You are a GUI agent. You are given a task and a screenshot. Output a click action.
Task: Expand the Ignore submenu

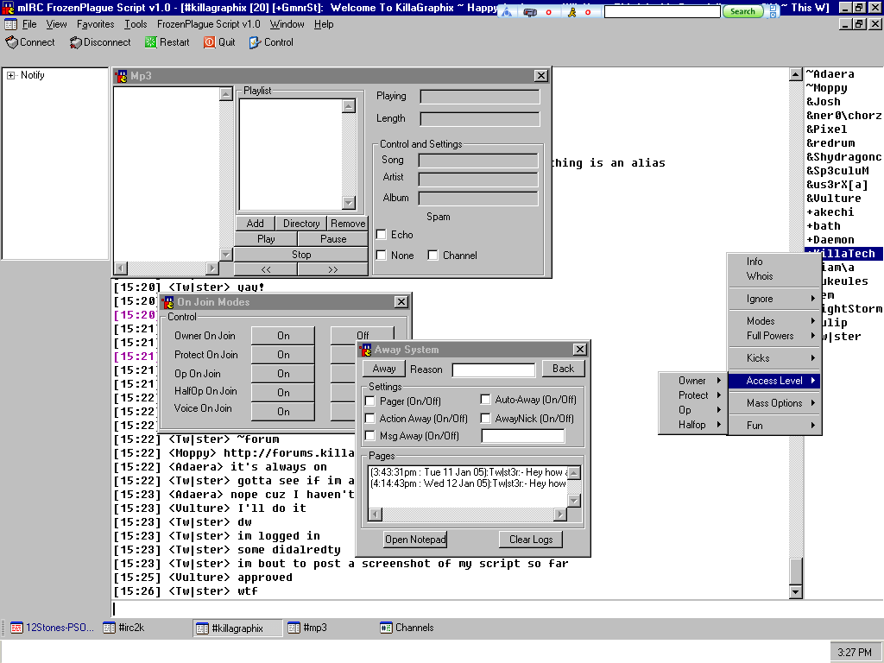pyautogui.click(x=774, y=299)
